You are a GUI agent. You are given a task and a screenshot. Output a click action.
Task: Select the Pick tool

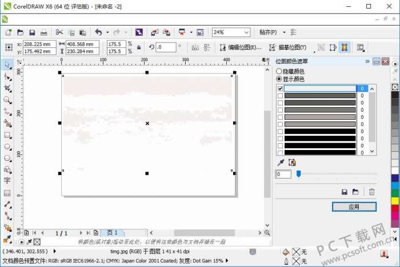click(x=7, y=64)
